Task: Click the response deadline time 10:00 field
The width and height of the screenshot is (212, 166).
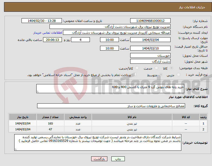Action: (109, 40)
